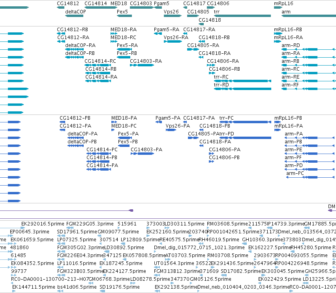Click the Vps26 gene label
The image size is (336, 293).
171,11
